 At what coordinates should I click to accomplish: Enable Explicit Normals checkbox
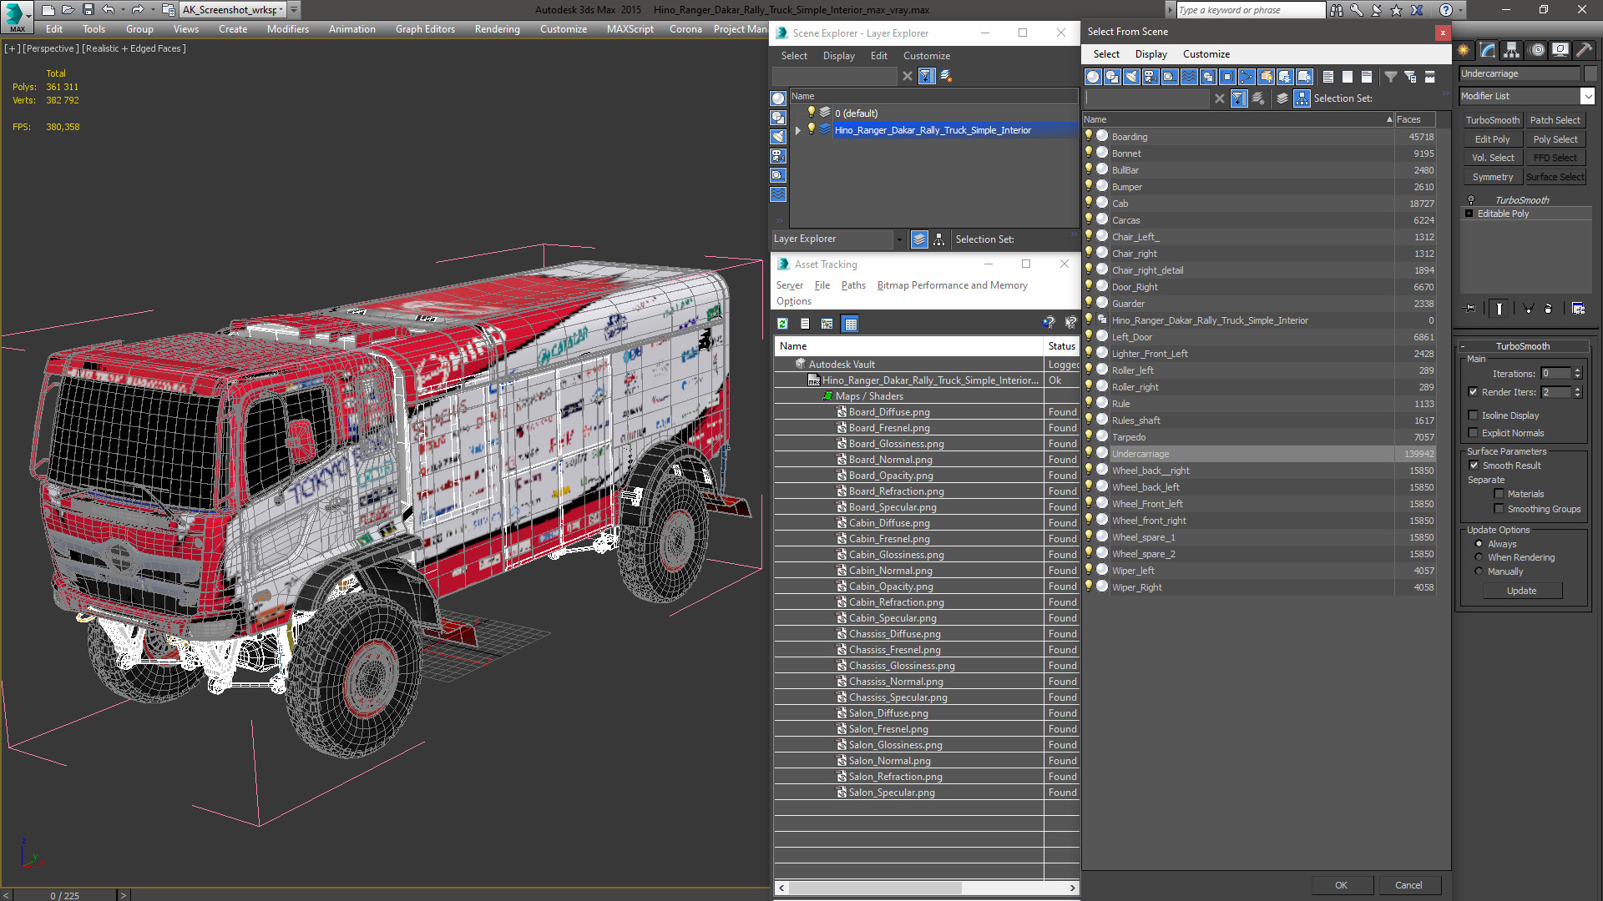1473,433
